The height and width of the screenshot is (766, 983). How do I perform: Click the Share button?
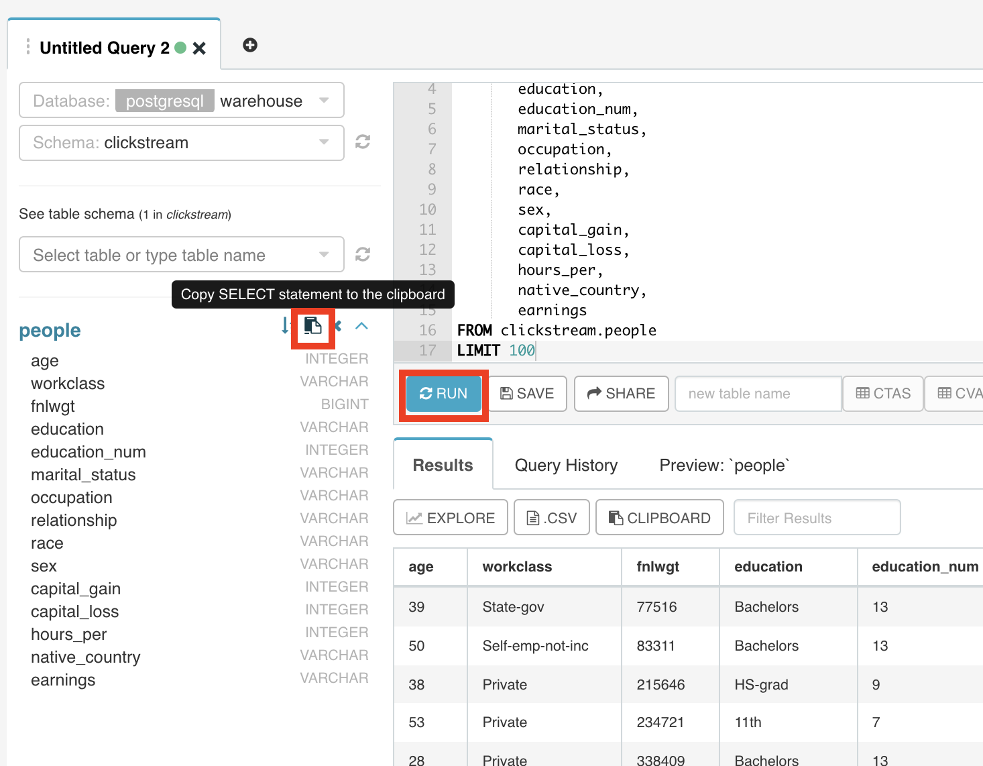coord(621,394)
